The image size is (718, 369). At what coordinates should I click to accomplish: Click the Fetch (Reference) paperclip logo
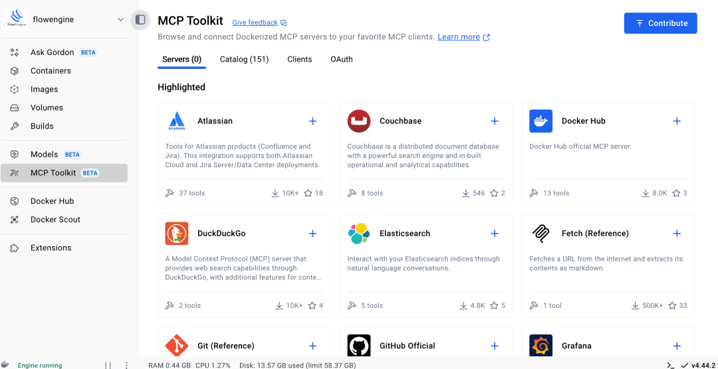coord(540,233)
